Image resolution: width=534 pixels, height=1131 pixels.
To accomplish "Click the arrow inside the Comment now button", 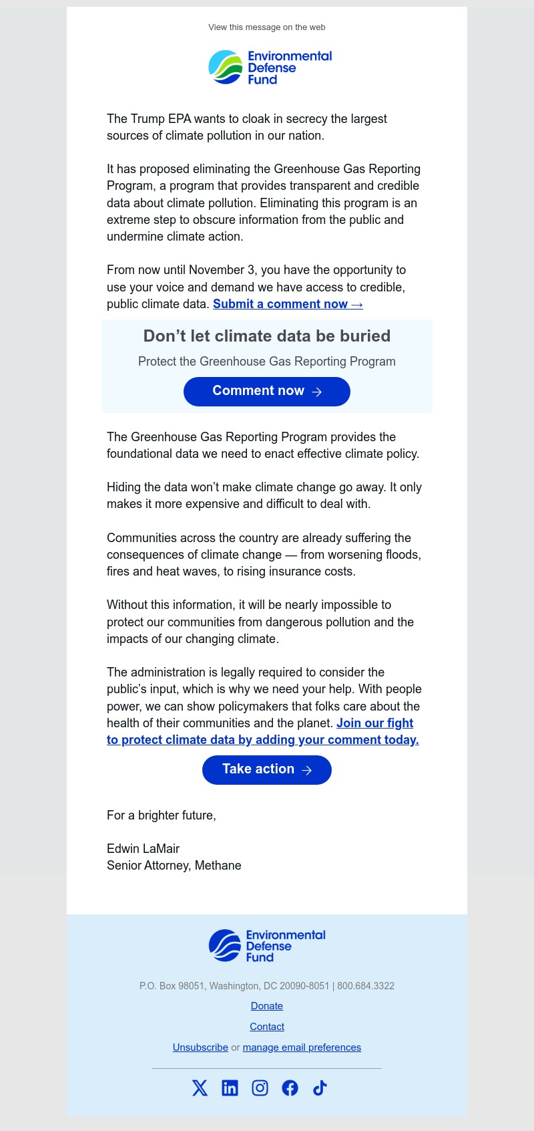I will click(317, 392).
